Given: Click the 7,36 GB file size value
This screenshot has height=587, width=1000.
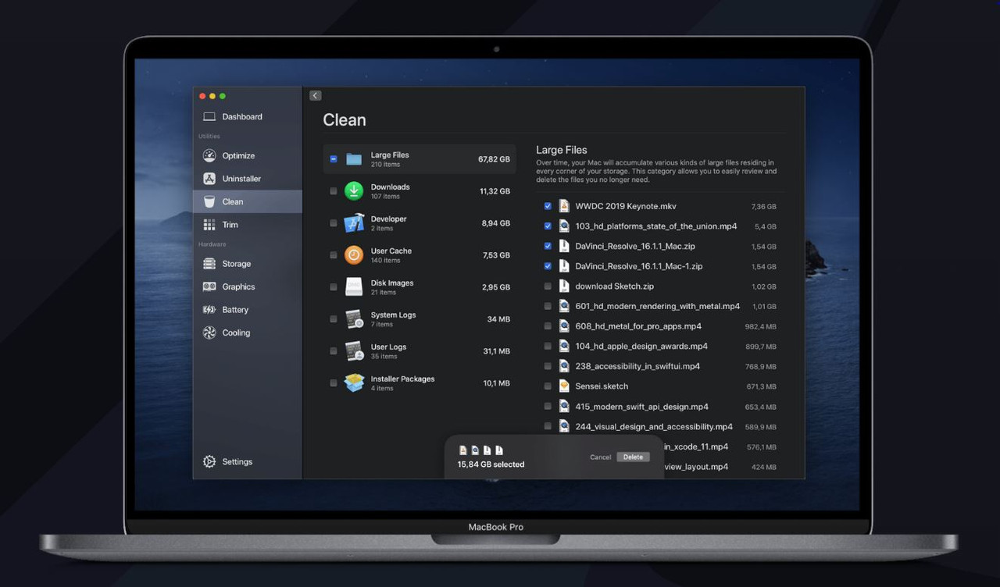Looking at the screenshot, I should click(764, 207).
